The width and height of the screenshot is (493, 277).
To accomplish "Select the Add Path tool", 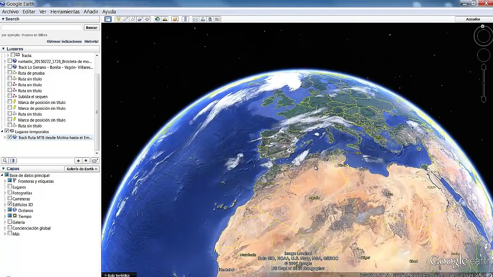I will pos(133,19).
